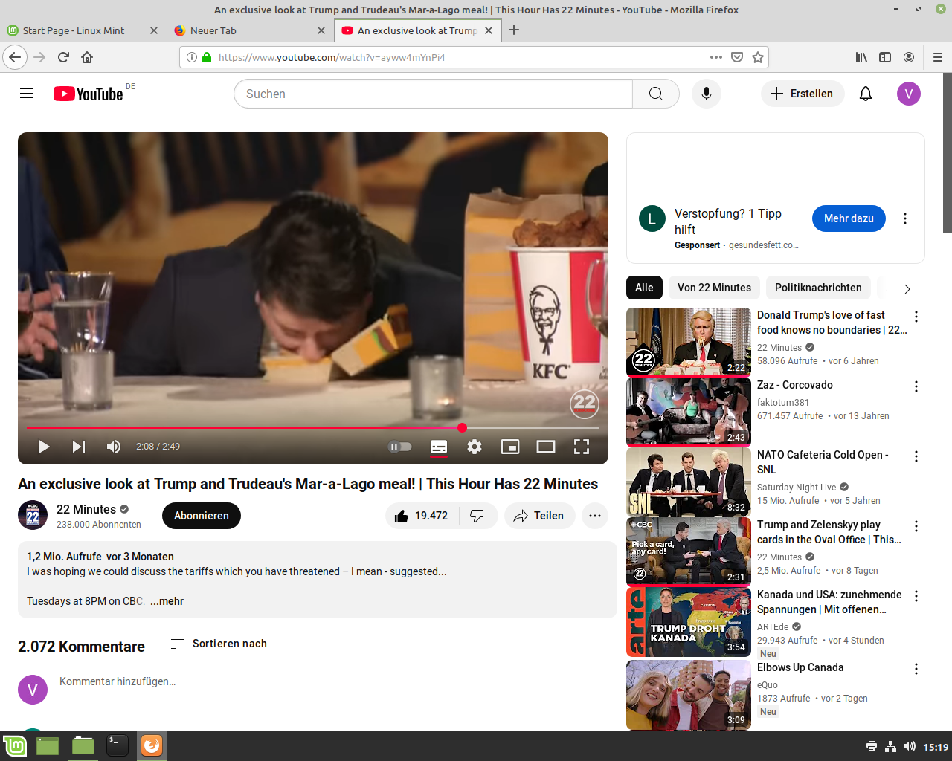Open account avatar menu at top right
The width and height of the screenshot is (952, 761).
pos(909,94)
